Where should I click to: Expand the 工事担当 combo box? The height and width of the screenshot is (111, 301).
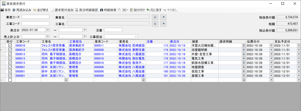click(x=136, y=36)
